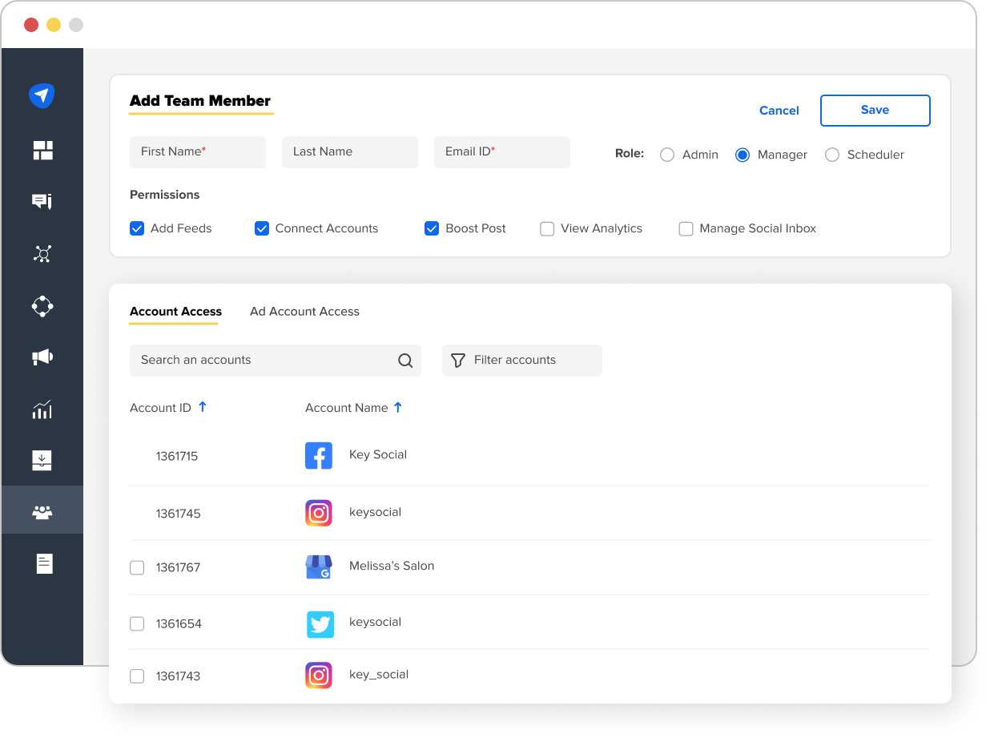Check the box for account 1361654

[x=137, y=623]
